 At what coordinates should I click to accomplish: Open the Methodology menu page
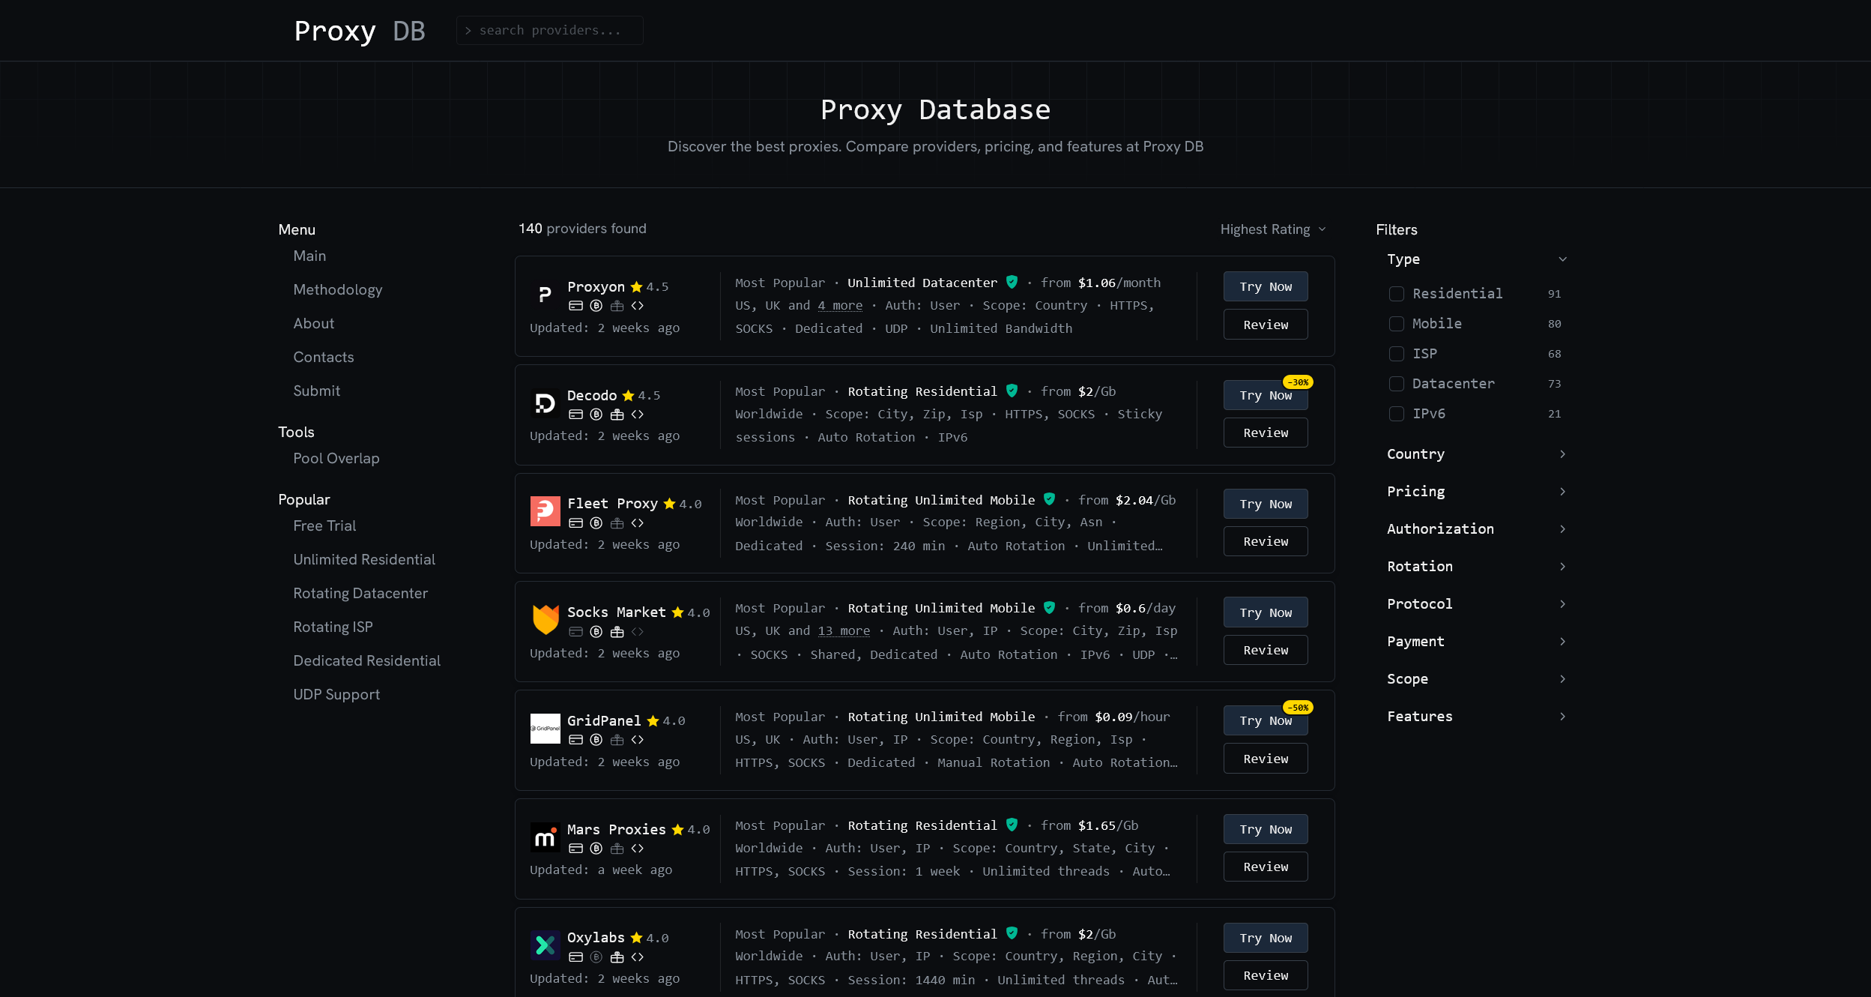coord(338,290)
